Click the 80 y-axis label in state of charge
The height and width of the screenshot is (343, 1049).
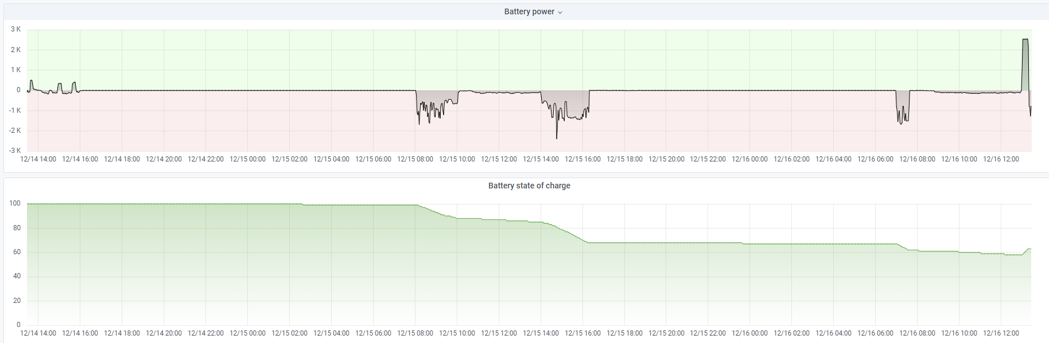tap(17, 228)
